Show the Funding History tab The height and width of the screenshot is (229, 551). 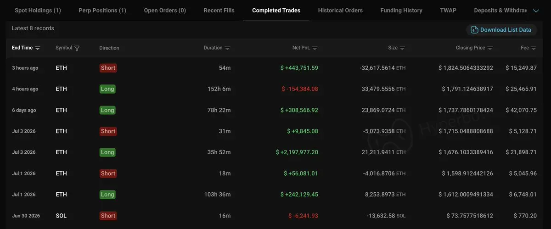coord(401,10)
